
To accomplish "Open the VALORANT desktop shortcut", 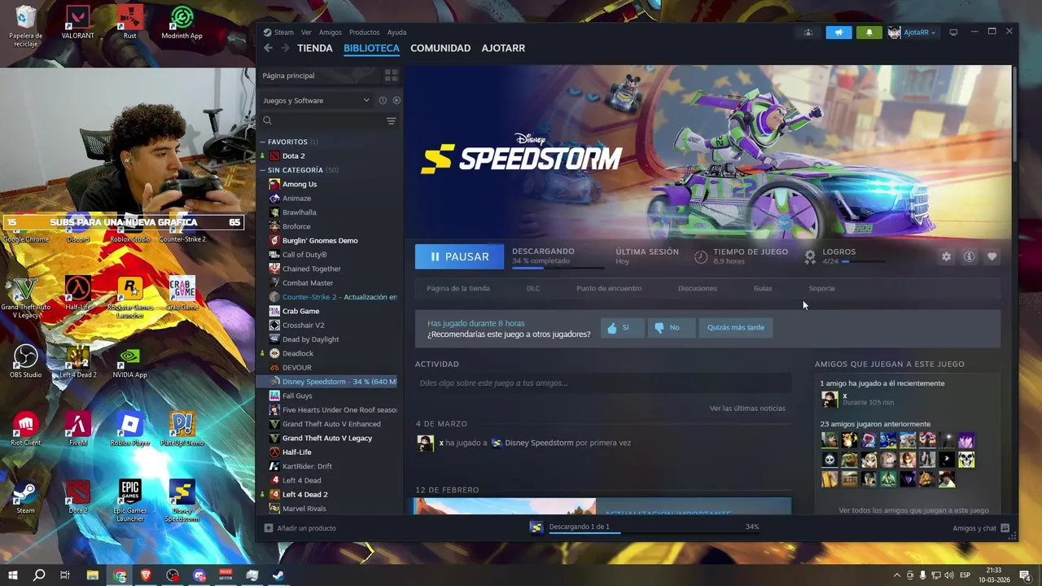I will 78,22.
